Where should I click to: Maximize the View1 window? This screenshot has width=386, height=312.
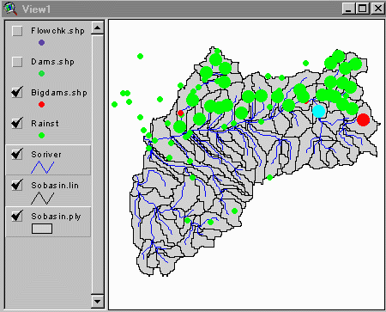click(363, 9)
